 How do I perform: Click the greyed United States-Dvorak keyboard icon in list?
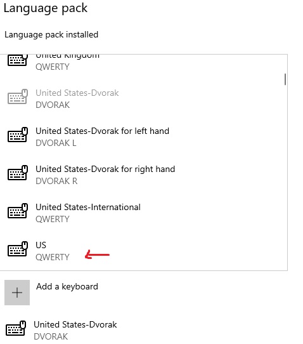pos(18,96)
